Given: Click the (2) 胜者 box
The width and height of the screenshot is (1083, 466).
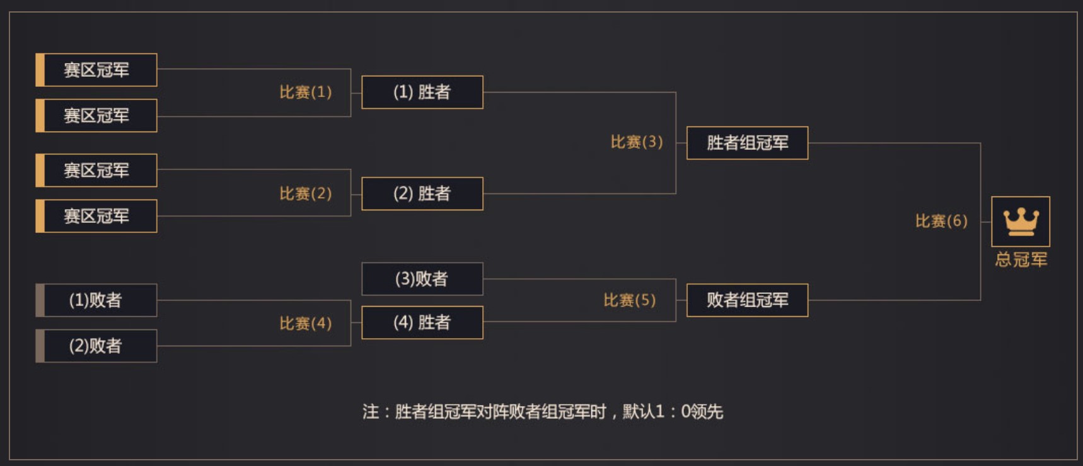Looking at the screenshot, I should [x=422, y=193].
